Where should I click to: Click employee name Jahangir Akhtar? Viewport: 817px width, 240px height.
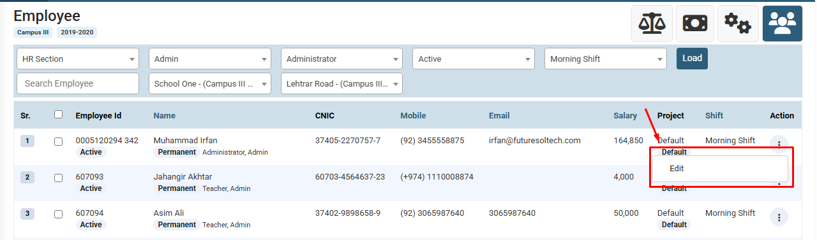[x=183, y=176]
